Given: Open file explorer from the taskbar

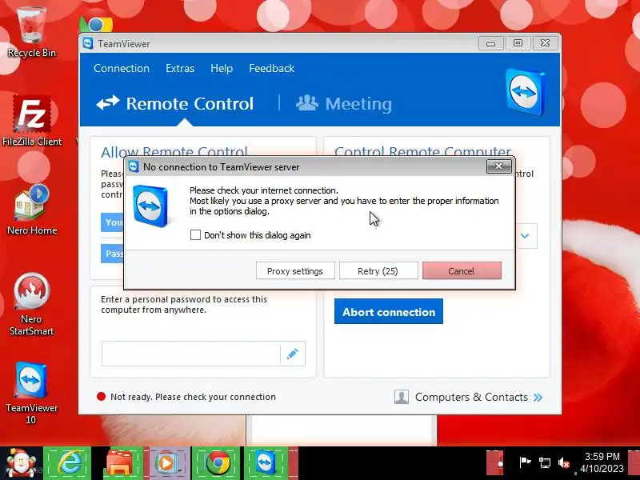Looking at the screenshot, I should point(118,463).
